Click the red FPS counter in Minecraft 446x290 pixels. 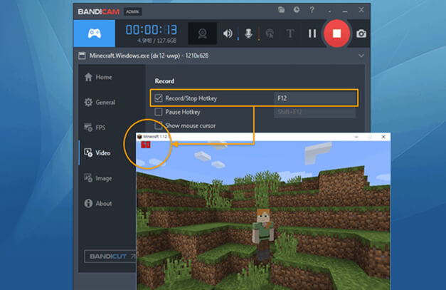pyautogui.click(x=146, y=145)
